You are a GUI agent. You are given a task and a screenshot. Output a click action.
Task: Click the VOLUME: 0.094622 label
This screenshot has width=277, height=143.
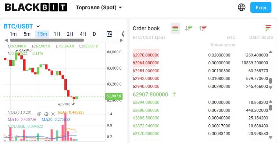[25, 126]
